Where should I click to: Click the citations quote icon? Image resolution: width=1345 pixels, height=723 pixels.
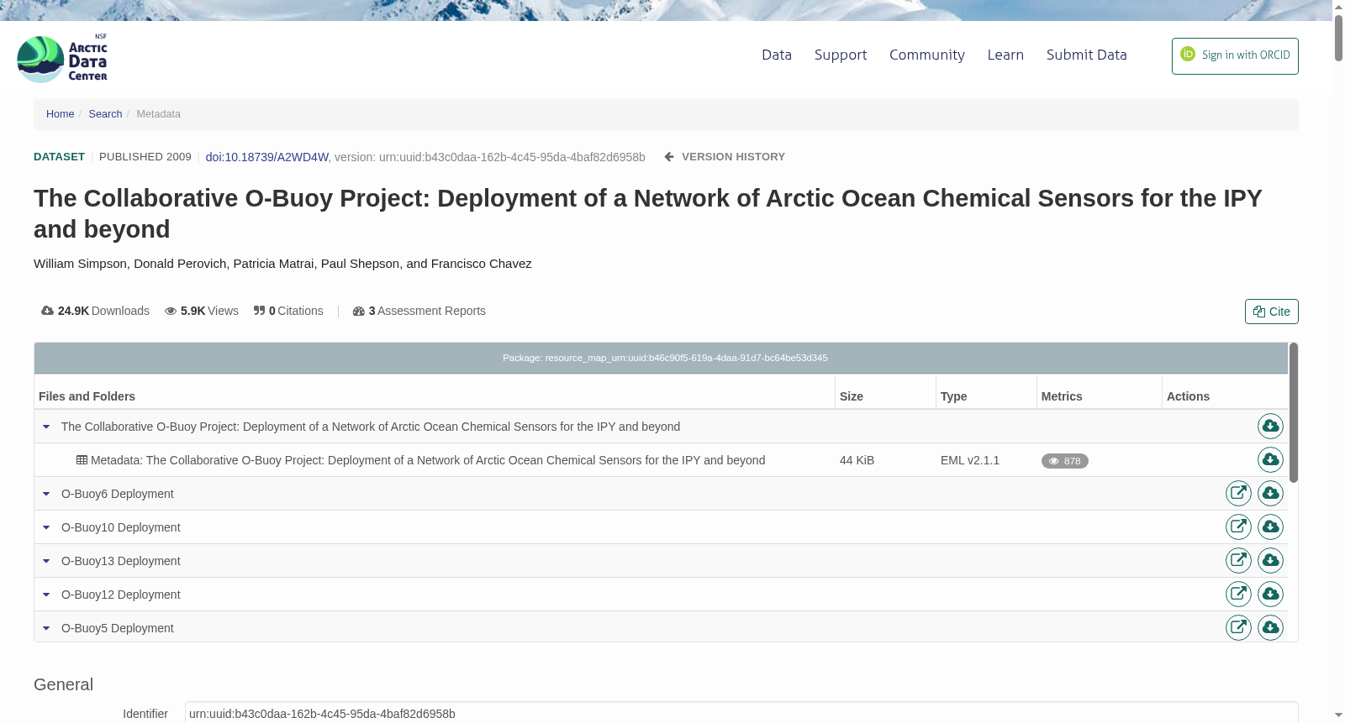(x=260, y=311)
